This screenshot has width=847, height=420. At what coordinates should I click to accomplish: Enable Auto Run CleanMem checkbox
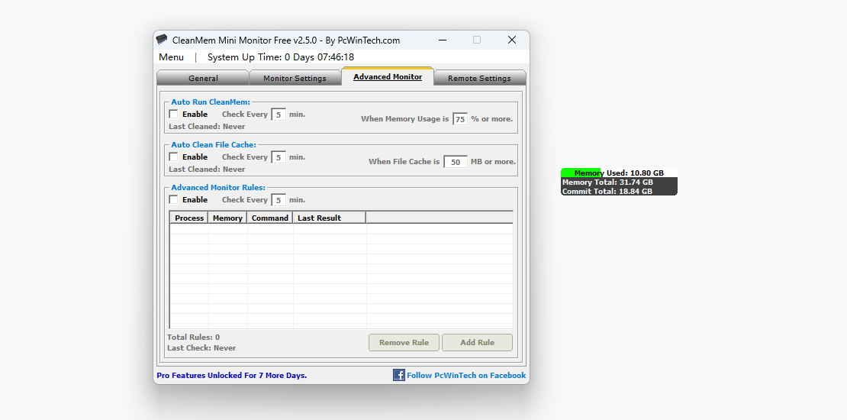point(173,115)
